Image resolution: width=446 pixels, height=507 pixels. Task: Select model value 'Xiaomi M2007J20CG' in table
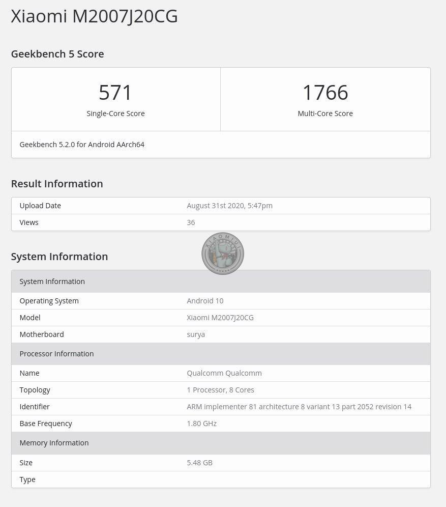pos(220,318)
